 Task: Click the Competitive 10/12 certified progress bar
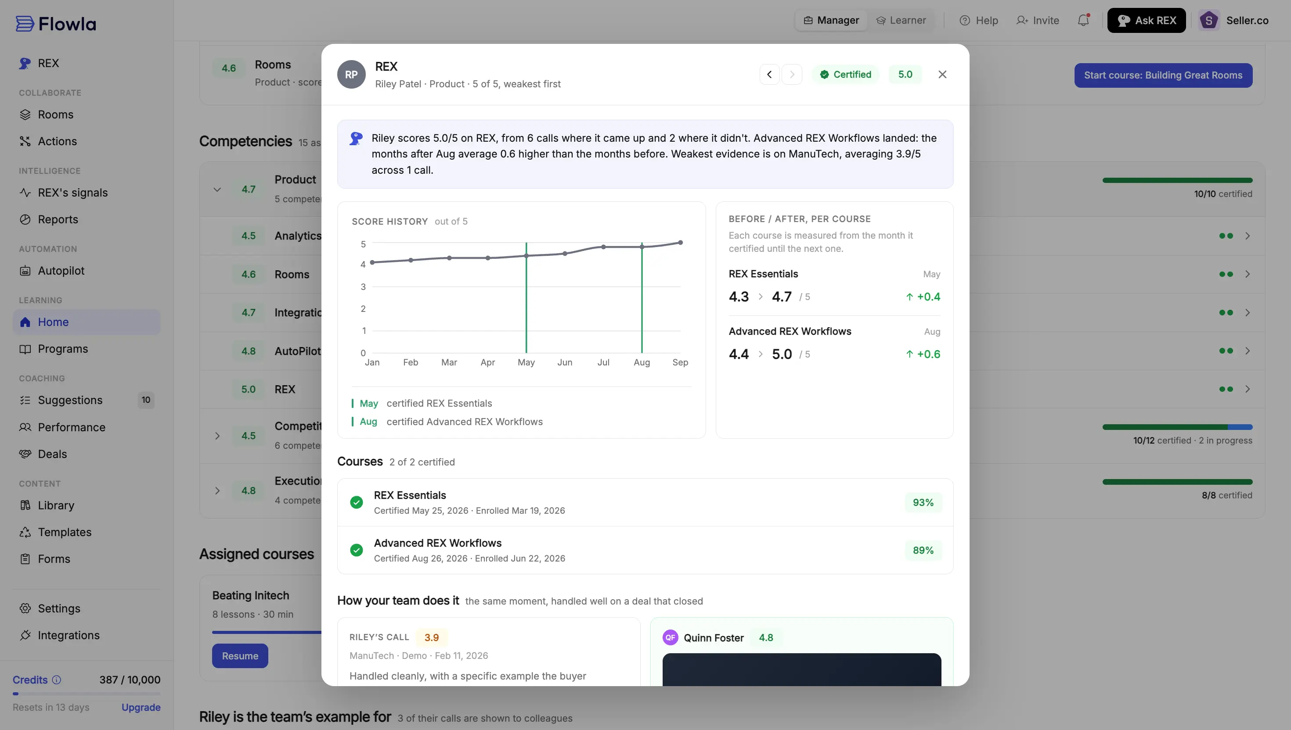point(1177,427)
